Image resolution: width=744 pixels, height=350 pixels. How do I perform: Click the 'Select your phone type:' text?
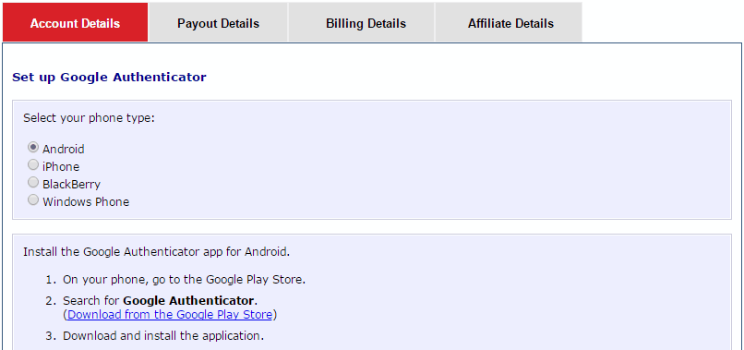click(90, 118)
